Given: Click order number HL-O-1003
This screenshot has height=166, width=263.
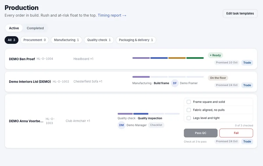Looking at the screenshot, I should point(50,121).
